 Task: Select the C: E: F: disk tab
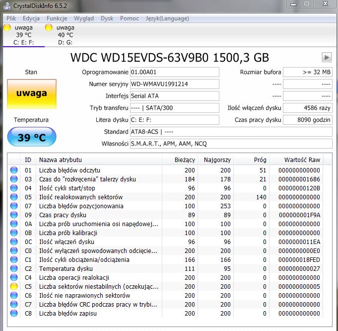pos(23,35)
